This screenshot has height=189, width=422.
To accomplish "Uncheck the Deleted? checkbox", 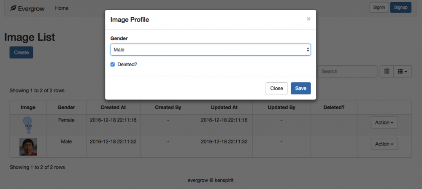I will pyautogui.click(x=113, y=65).
